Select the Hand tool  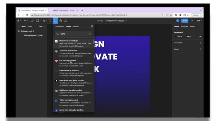pos(61,21)
